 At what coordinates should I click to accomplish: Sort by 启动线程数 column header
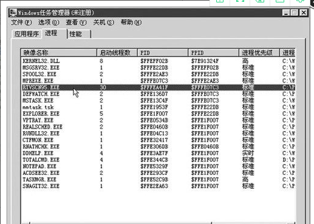click(x=117, y=53)
